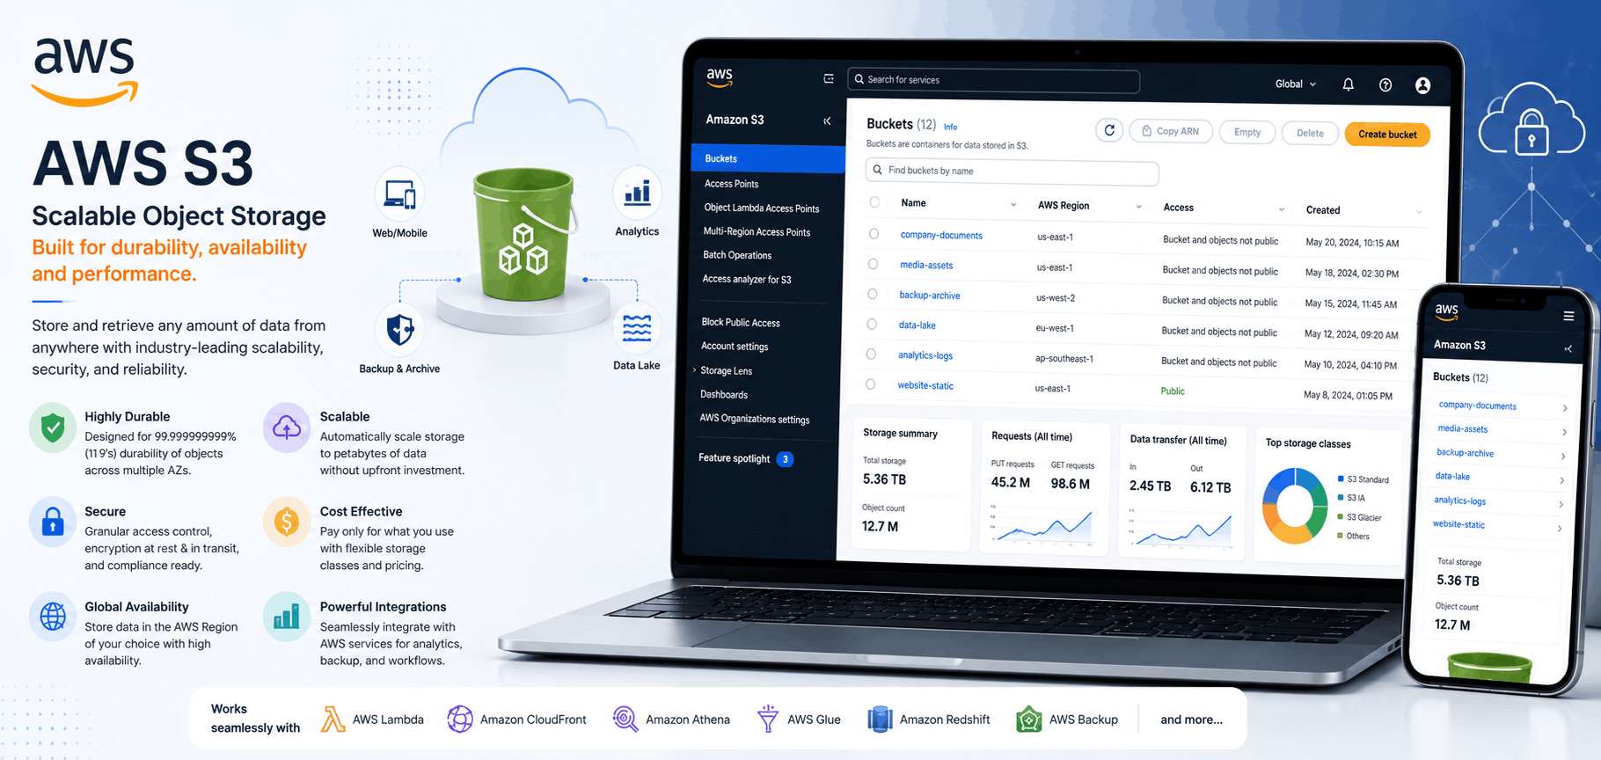The width and height of the screenshot is (1601, 760).
Task: Open Buckets in the sidebar
Action: point(768,158)
